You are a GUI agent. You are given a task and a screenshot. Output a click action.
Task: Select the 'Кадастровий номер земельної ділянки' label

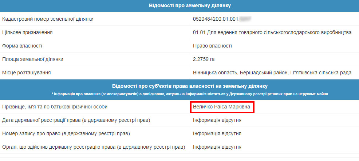tap(48, 19)
